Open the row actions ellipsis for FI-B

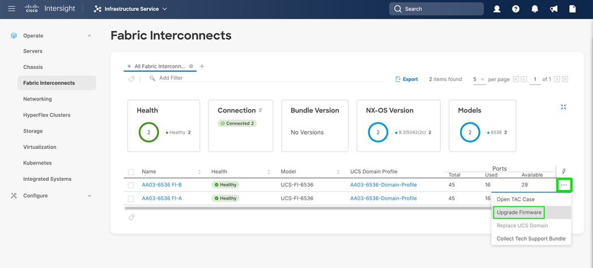[x=564, y=185]
